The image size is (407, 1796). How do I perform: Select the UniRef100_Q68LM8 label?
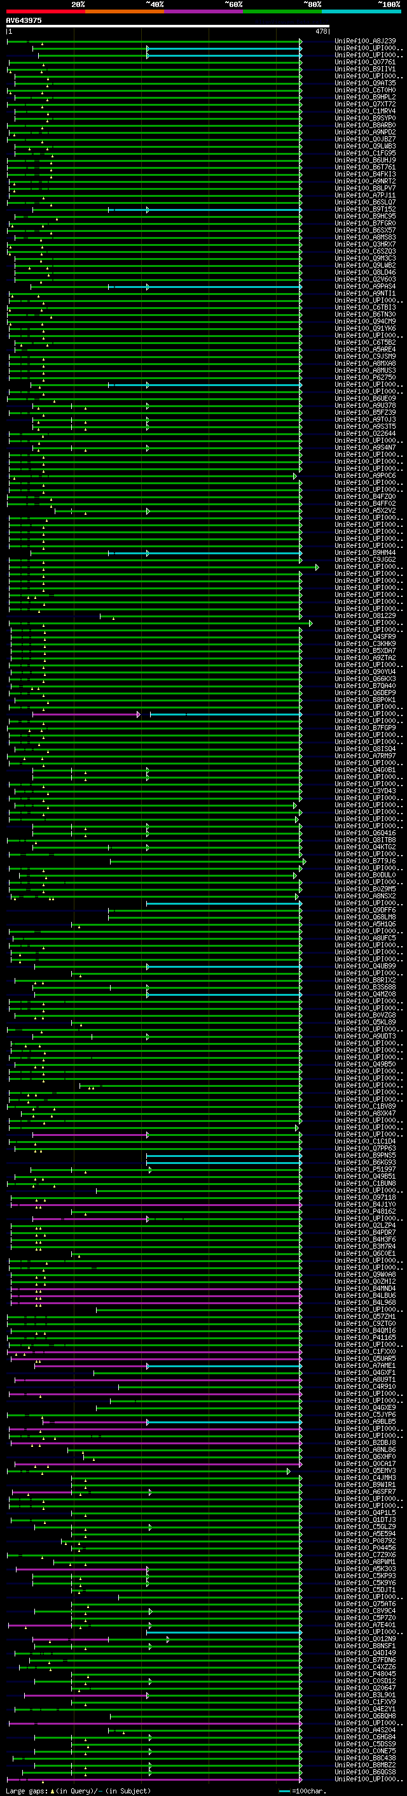coord(365,917)
